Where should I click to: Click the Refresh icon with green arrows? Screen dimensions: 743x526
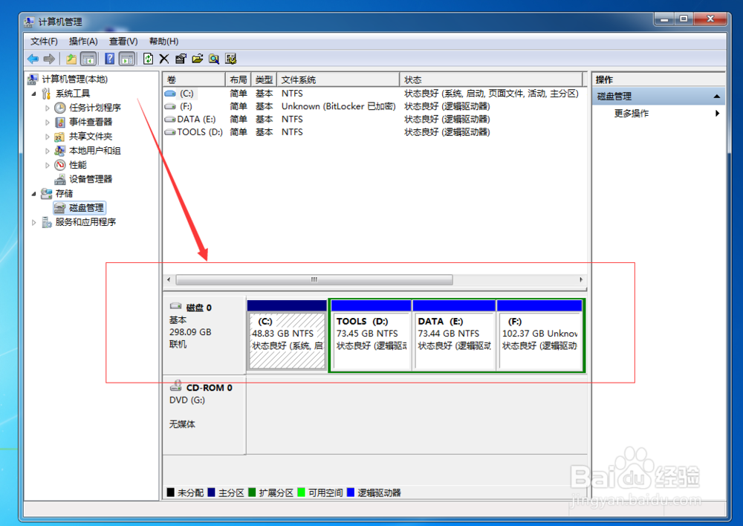coord(149,59)
